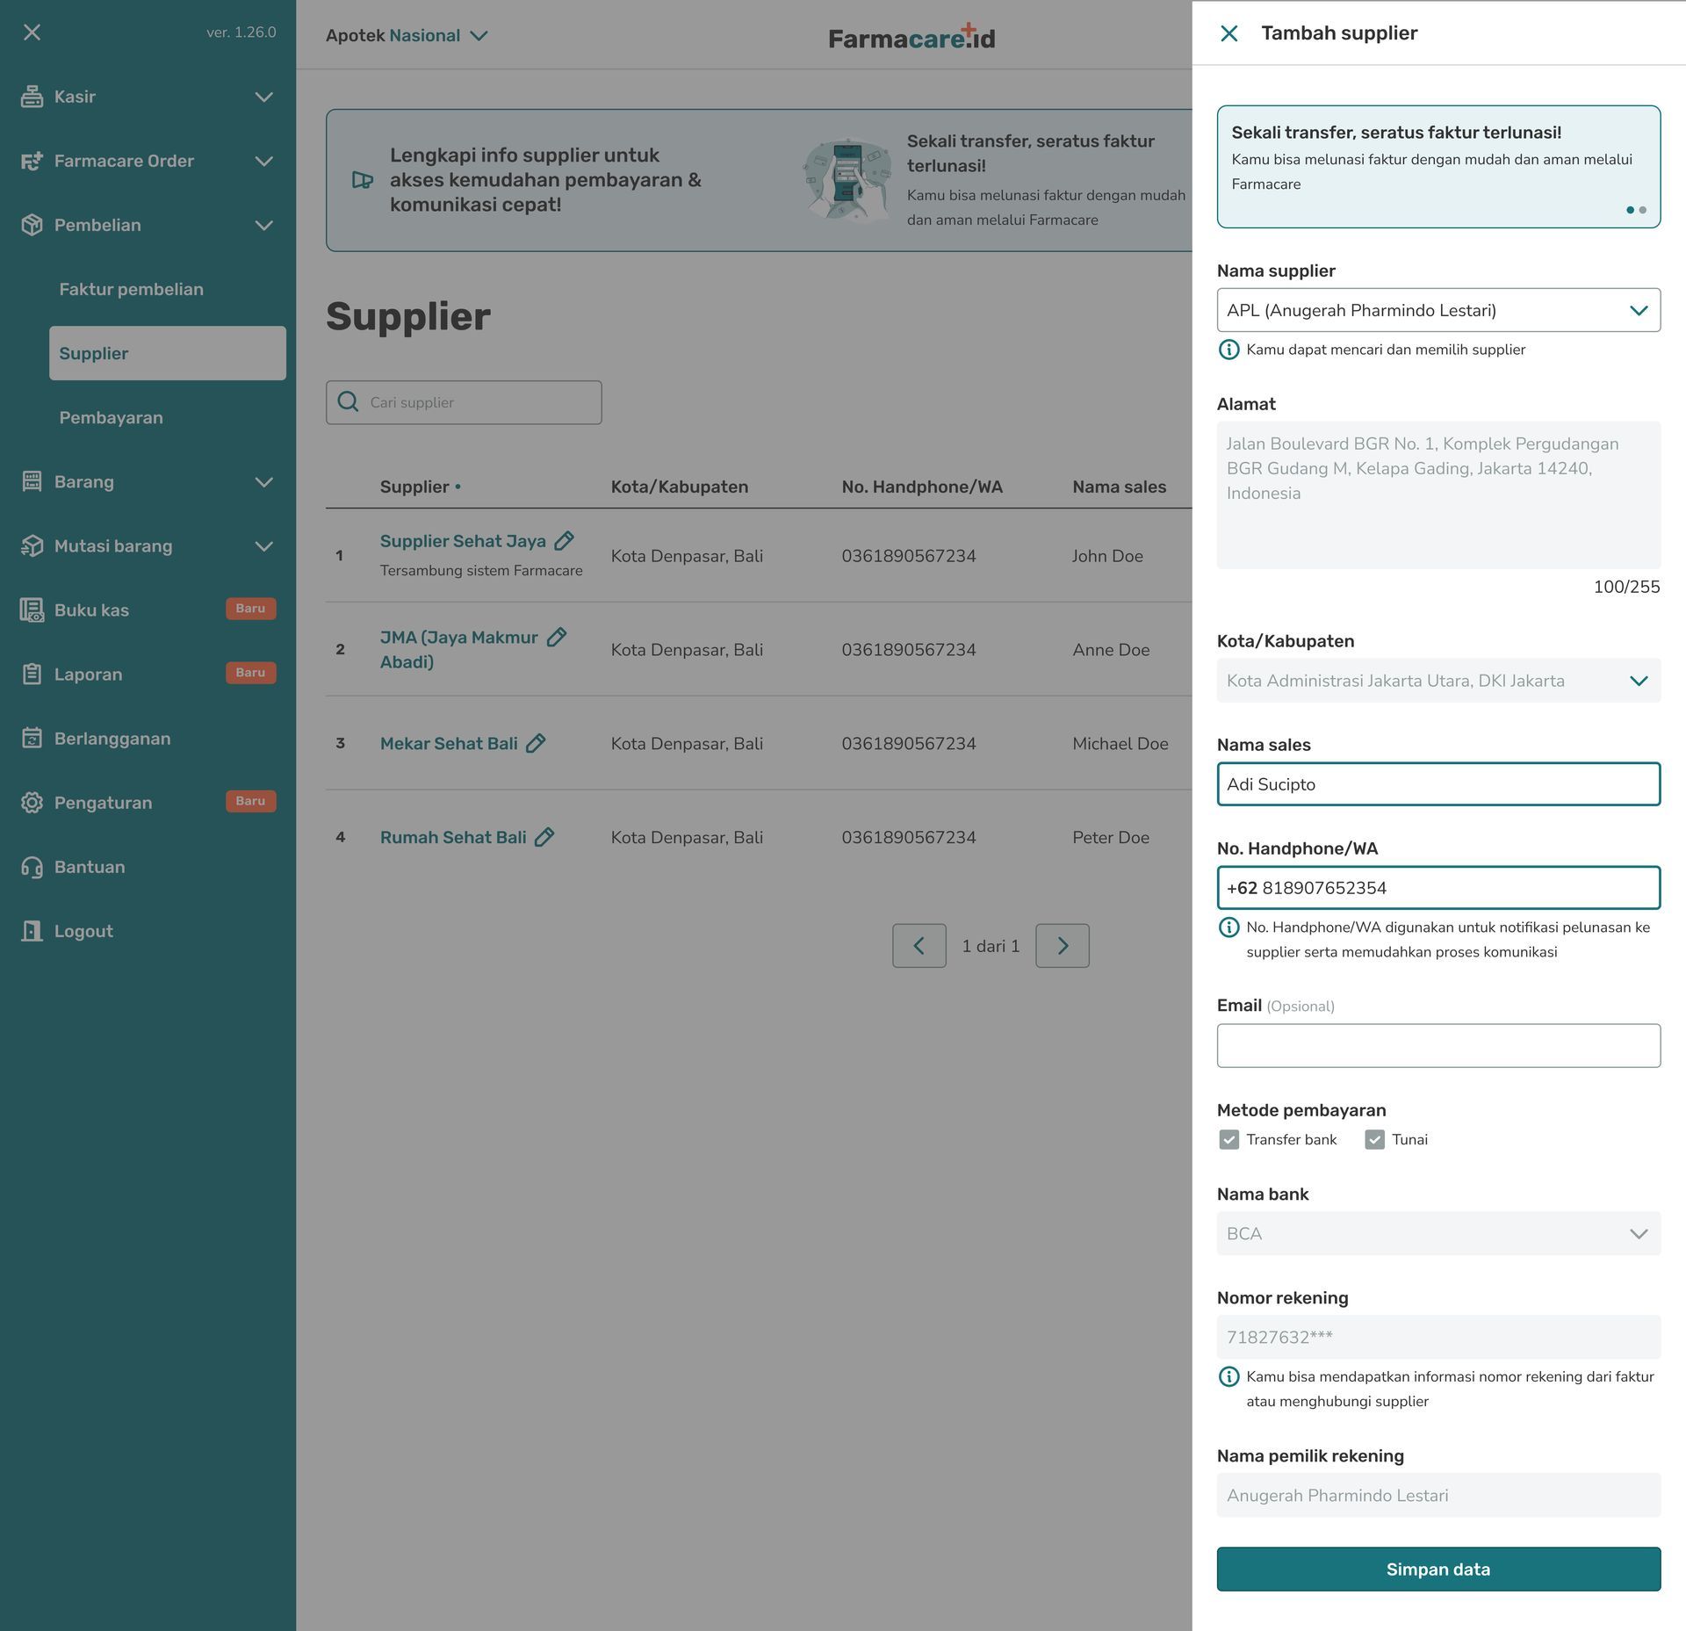This screenshot has height=1631, width=1686.
Task: Click the empty Email input field
Action: [x=1438, y=1045]
